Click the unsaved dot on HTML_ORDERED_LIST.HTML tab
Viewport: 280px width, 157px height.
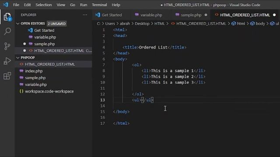point(274,15)
